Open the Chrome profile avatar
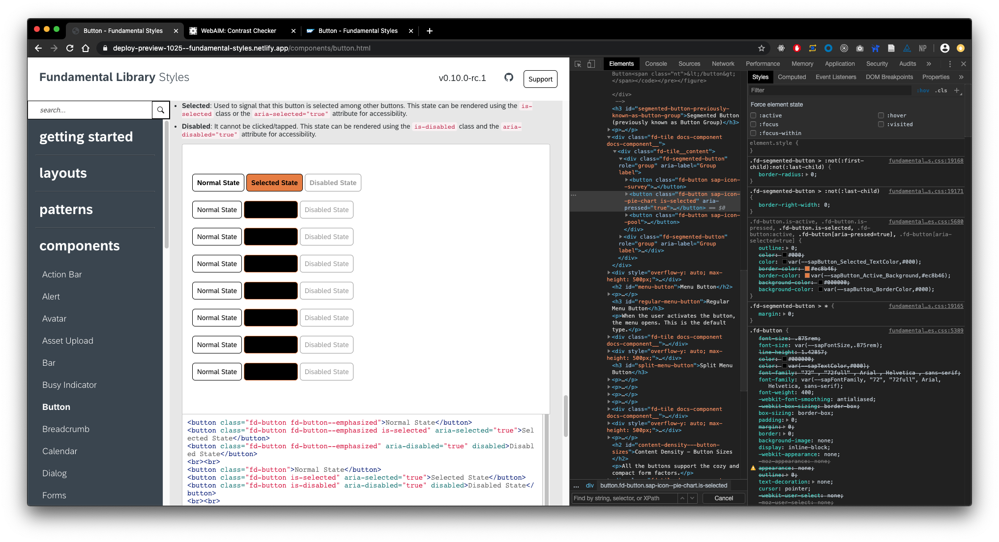 tap(945, 48)
